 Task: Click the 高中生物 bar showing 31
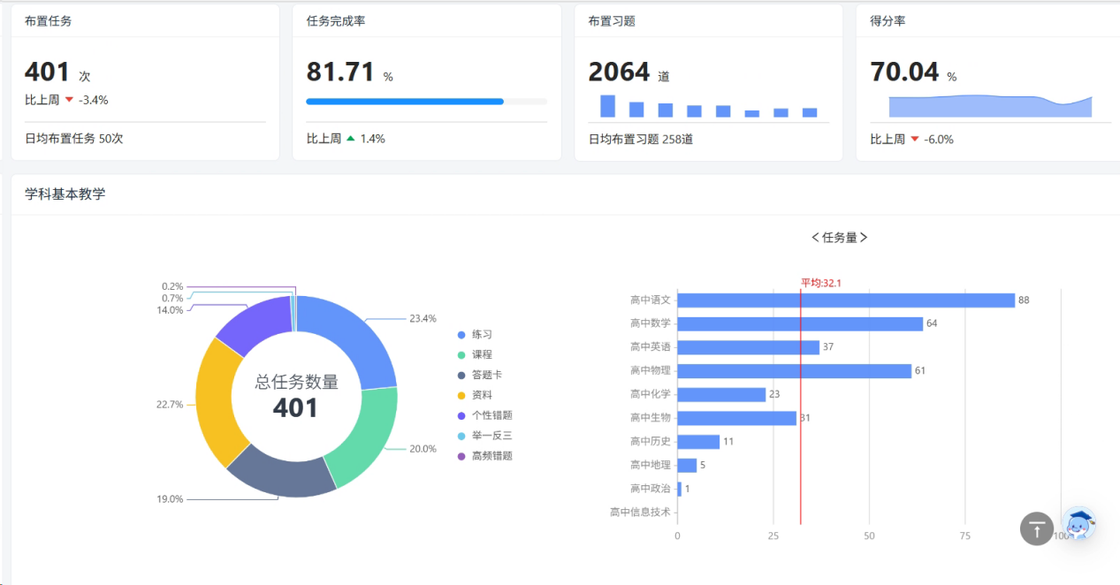[x=737, y=418]
